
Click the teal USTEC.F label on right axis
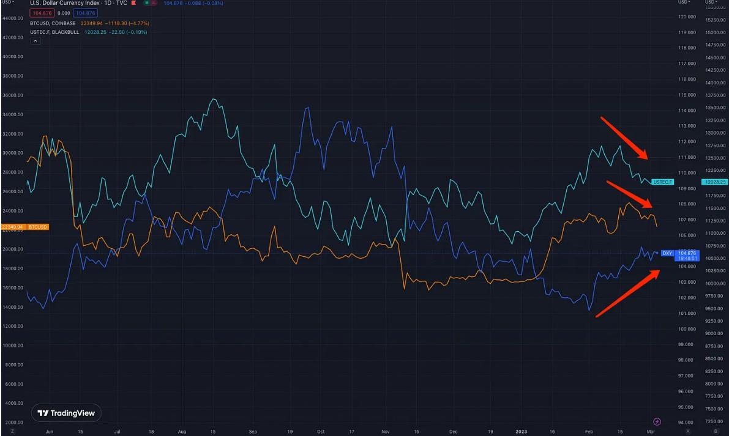662,182
